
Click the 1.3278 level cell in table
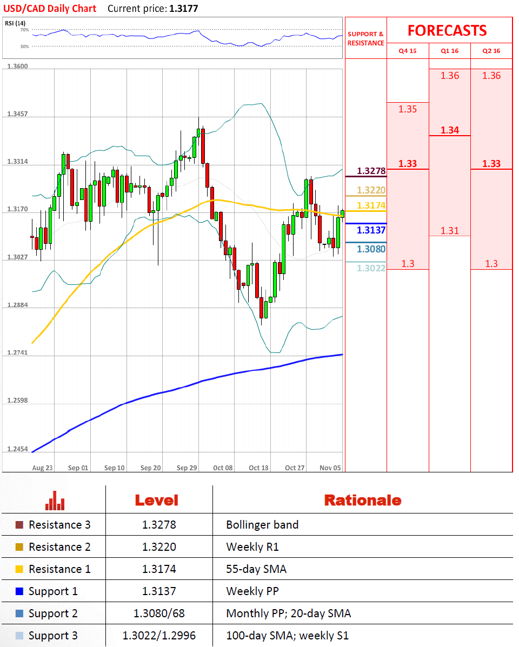(x=159, y=525)
